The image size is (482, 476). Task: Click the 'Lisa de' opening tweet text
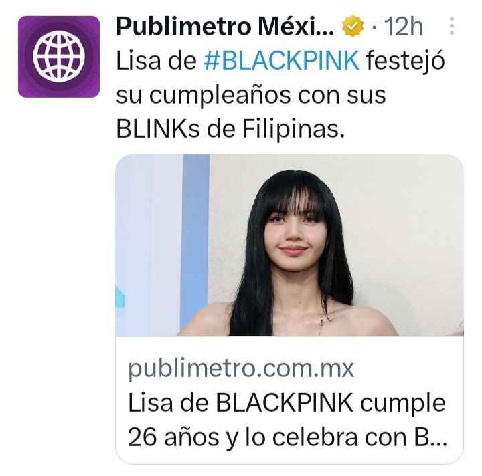[x=156, y=60]
